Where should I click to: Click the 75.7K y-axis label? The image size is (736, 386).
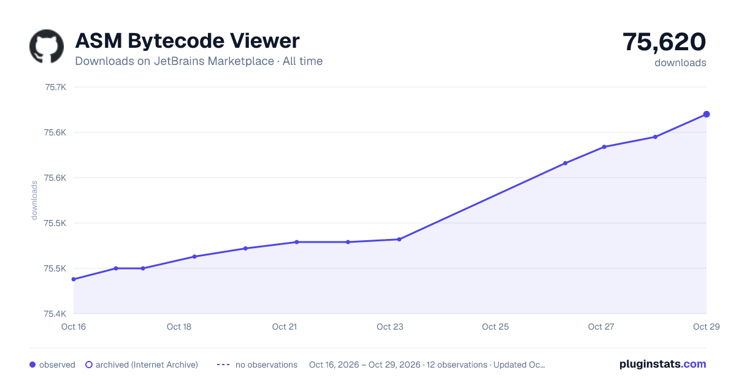tap(55, 87)
